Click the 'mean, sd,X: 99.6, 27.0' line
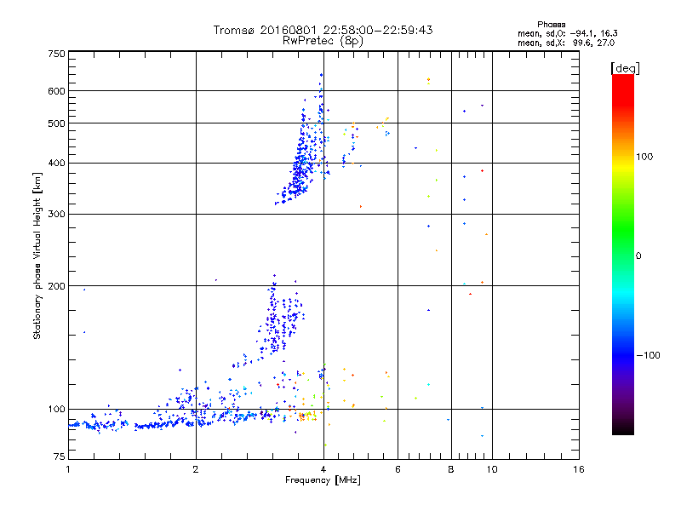 coord(566,43)
